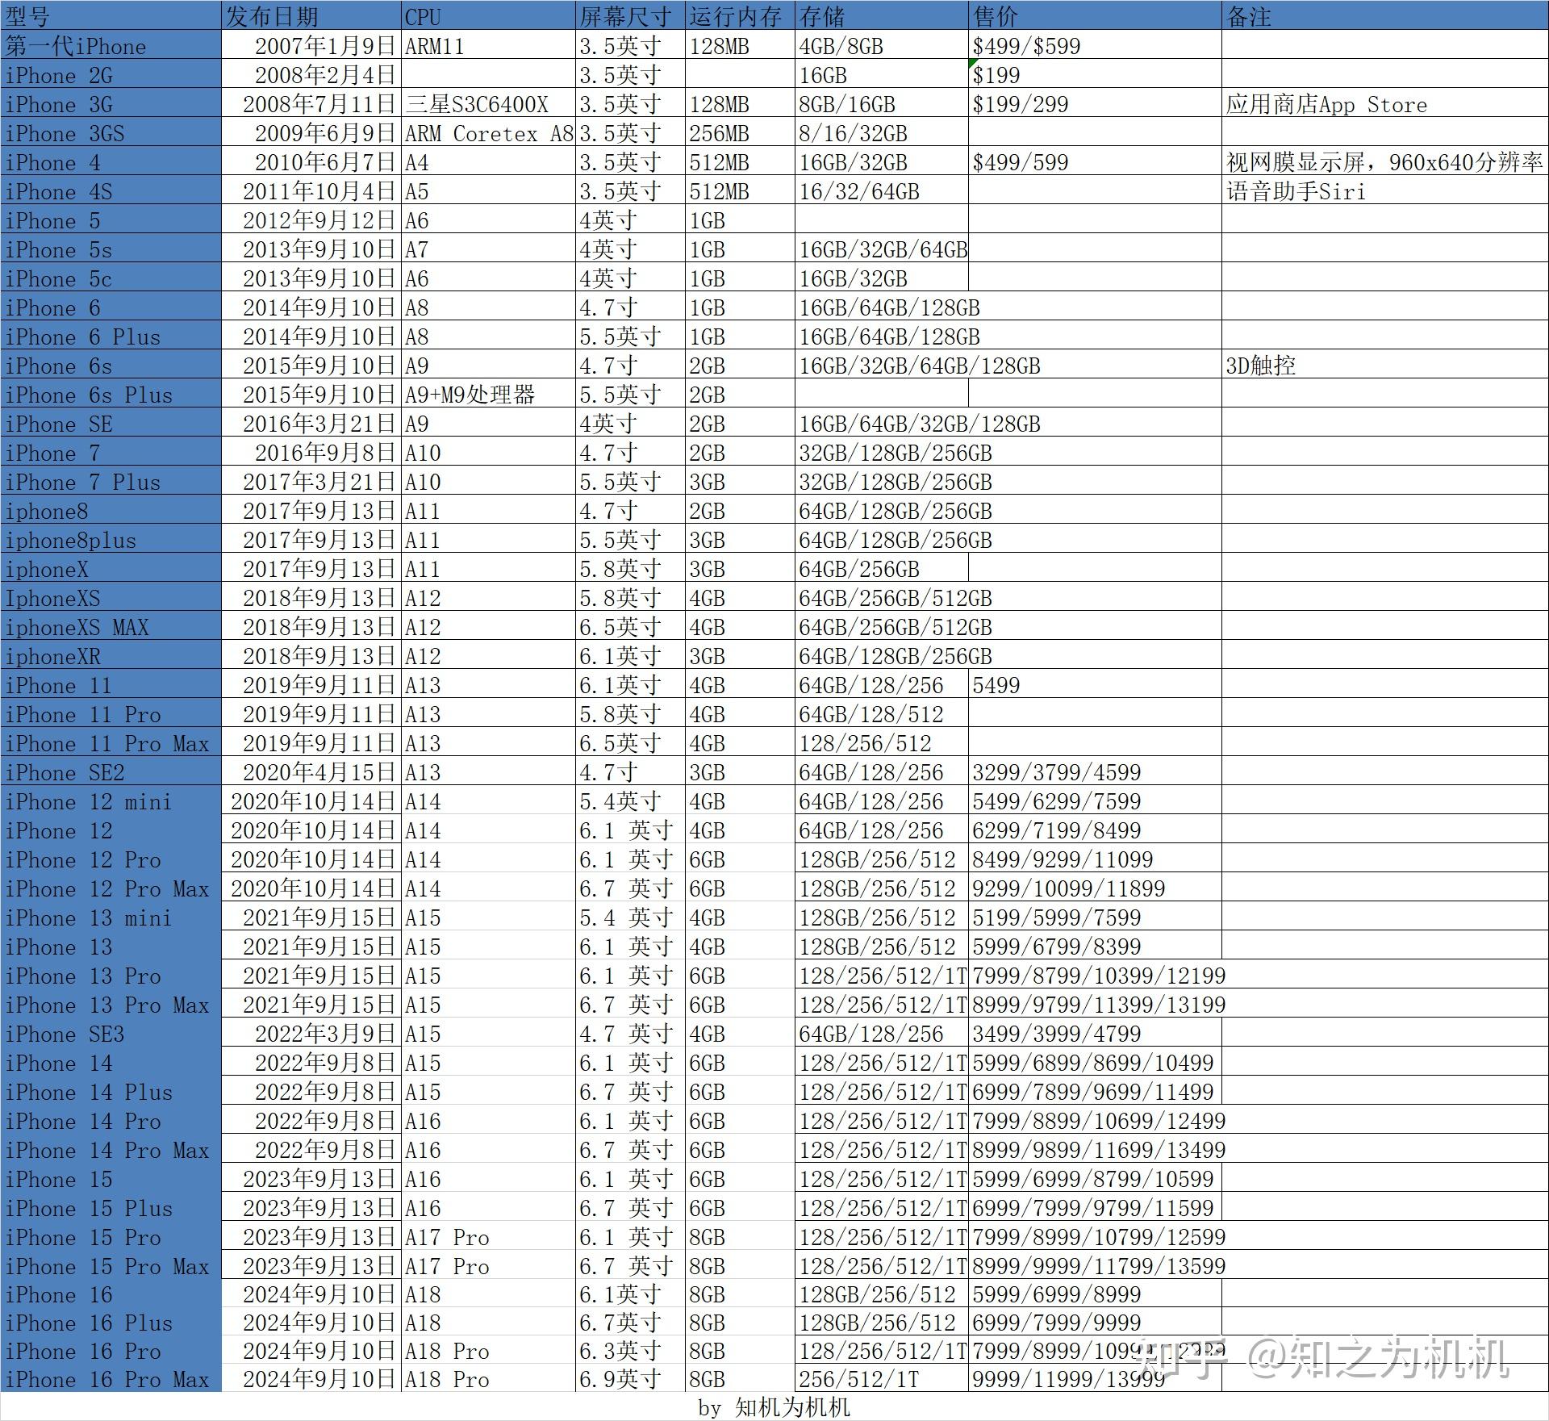Image resolution: width=1549 pixels, height=1421 pixels.
Task: Click the 三星S3C6400X CPU cell
Action: 489,104
